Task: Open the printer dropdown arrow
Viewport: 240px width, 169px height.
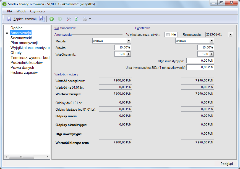Action: 90,19
